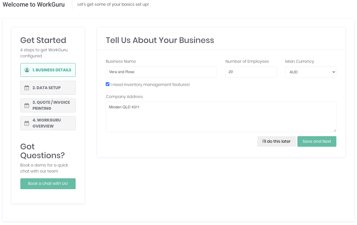Click the Number of Employees field
Image resolution: width=357 pixels, height=225 pixels.
pyautogui.click(x=251, y=72)
